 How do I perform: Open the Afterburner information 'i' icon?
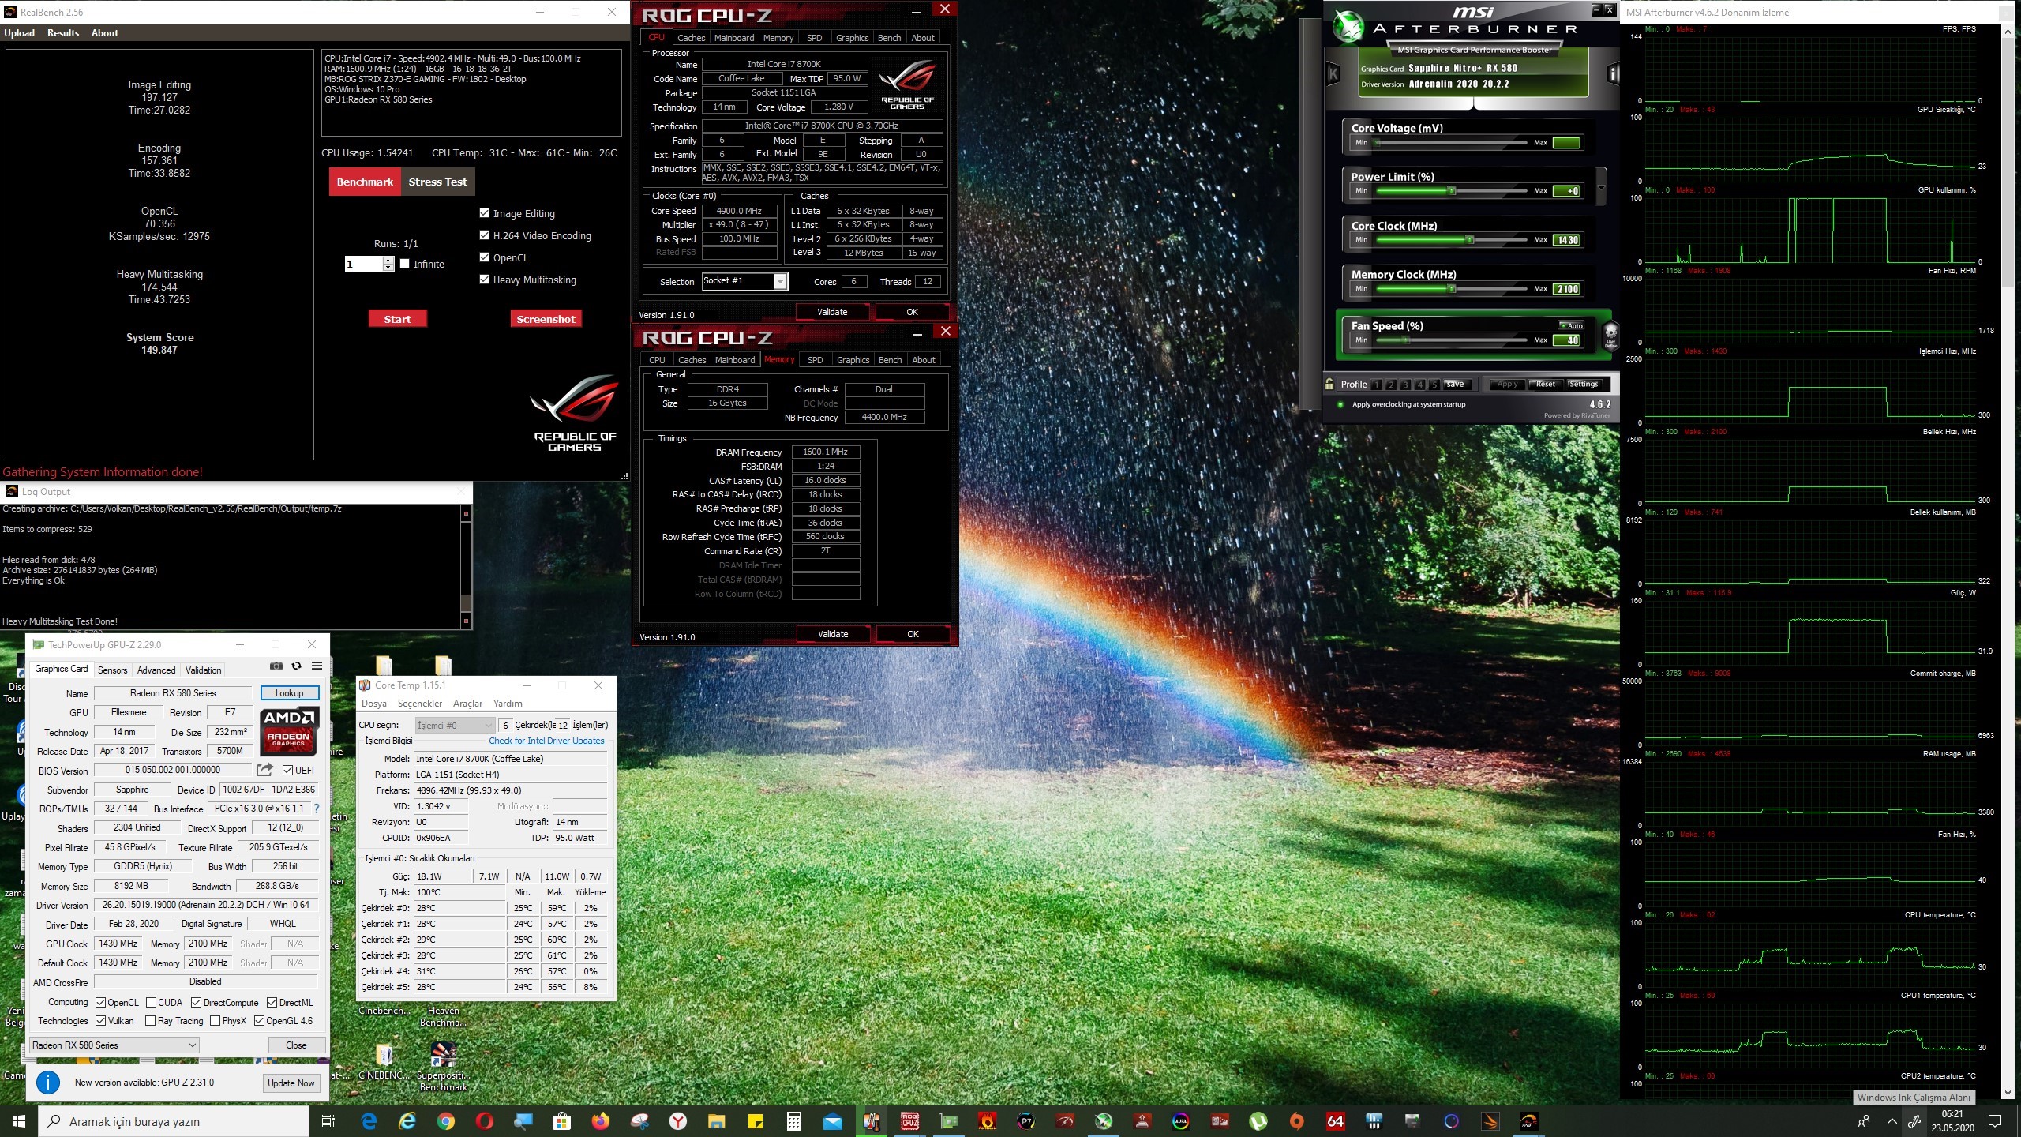[1613, 74]
